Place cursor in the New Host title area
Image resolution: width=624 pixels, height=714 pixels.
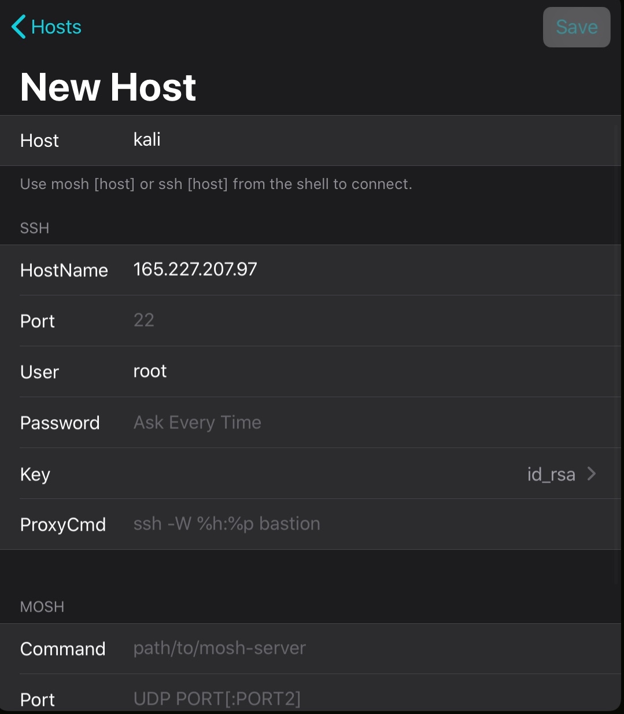(x=108, y=86)
